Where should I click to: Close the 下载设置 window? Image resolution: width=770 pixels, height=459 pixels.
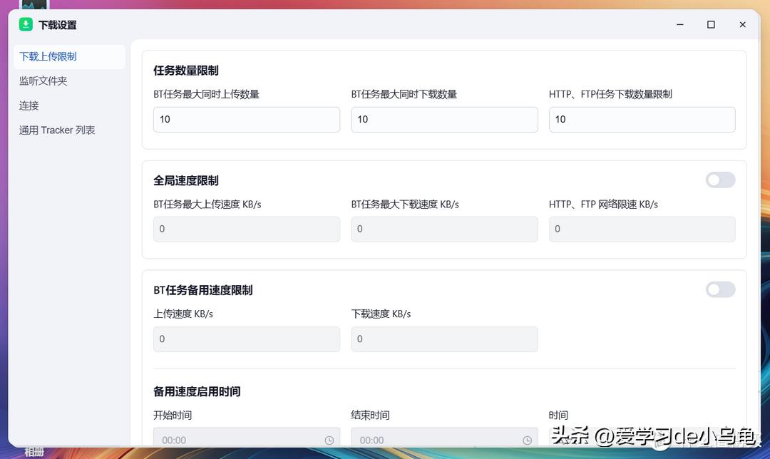point(742,24)
